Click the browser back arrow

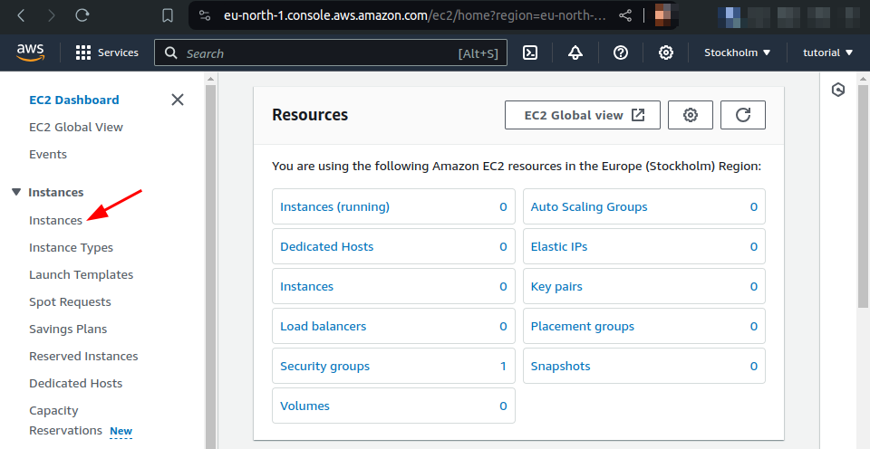21,15
